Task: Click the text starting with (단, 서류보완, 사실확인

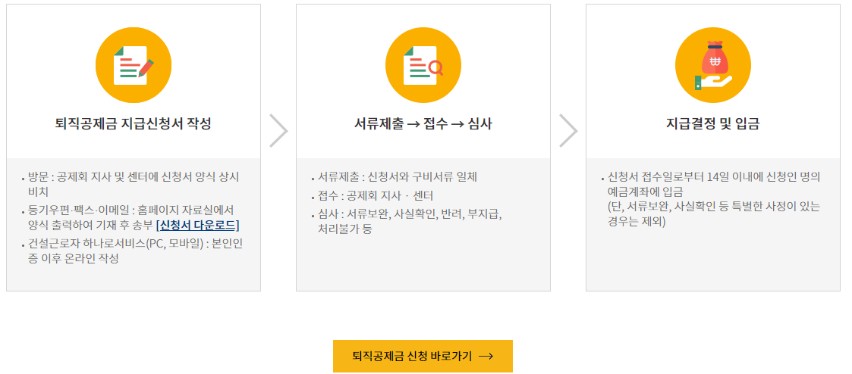Action: pos(713,215)
